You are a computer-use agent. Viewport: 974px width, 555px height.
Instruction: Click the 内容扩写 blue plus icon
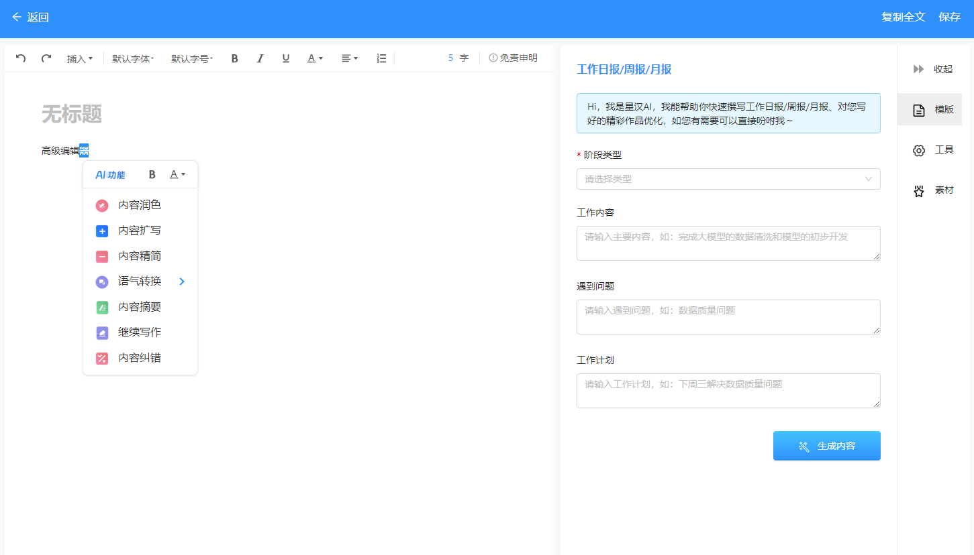click(102, 231)
